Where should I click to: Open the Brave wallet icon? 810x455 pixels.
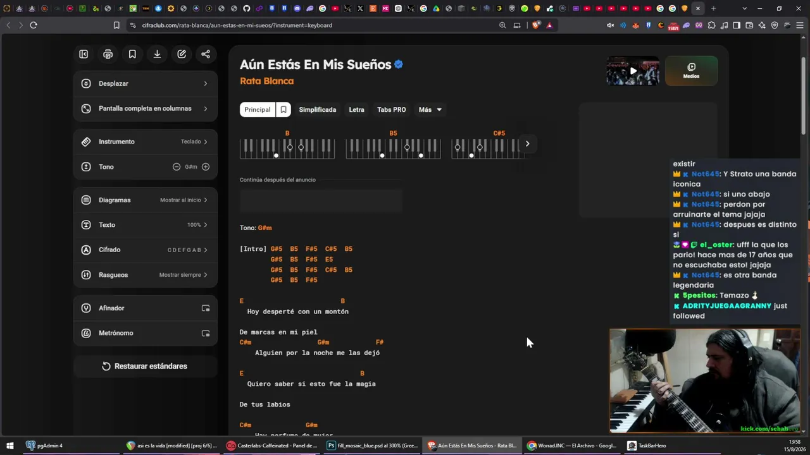tap(749, 25)
